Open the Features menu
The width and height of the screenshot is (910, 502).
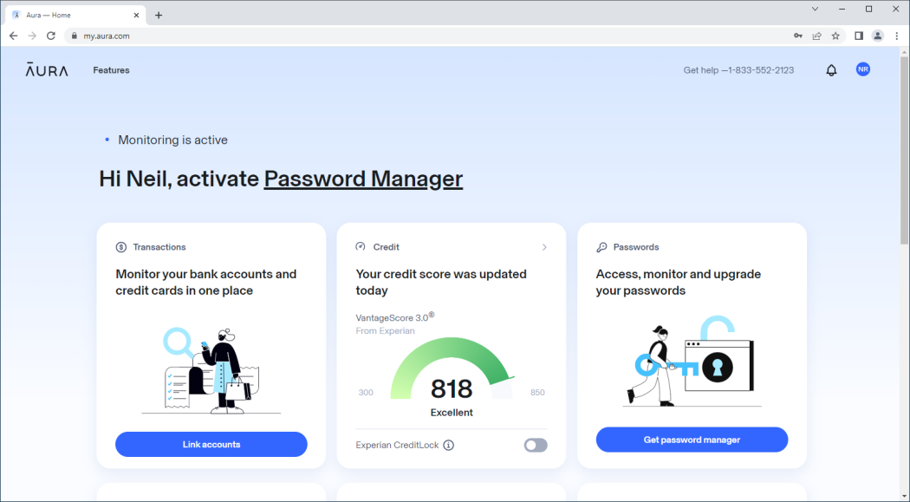[x=111, y=70]
